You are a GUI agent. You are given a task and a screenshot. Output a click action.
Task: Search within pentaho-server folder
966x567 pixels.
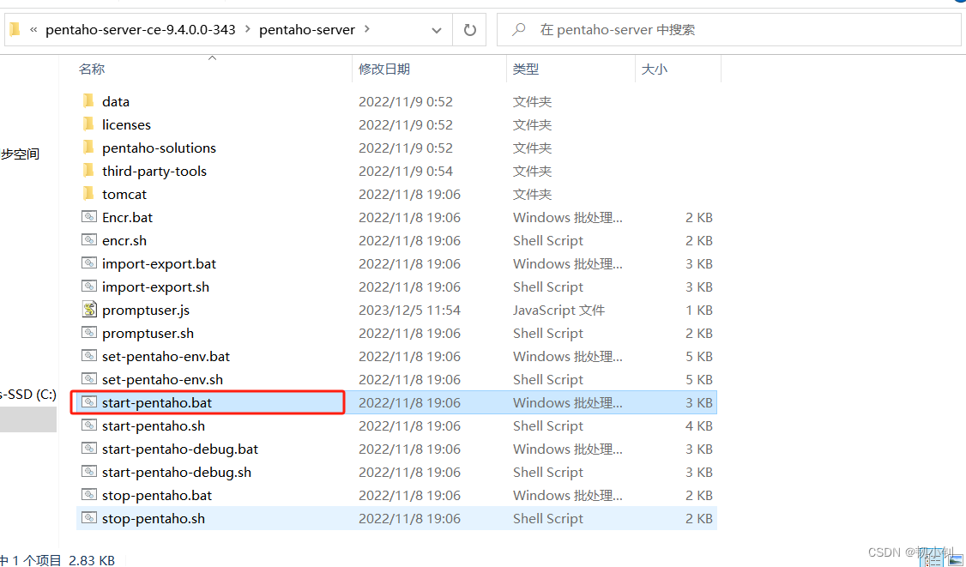point(729,29)
